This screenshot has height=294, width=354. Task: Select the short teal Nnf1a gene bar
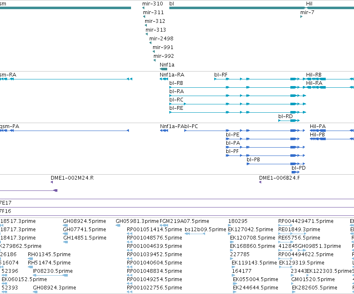coord(163,69)
